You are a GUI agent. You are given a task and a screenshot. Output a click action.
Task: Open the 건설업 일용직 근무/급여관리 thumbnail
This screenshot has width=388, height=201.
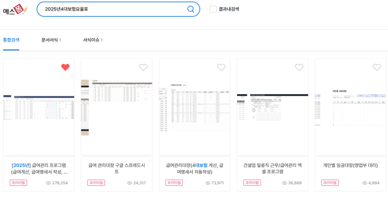click(273, 107)
